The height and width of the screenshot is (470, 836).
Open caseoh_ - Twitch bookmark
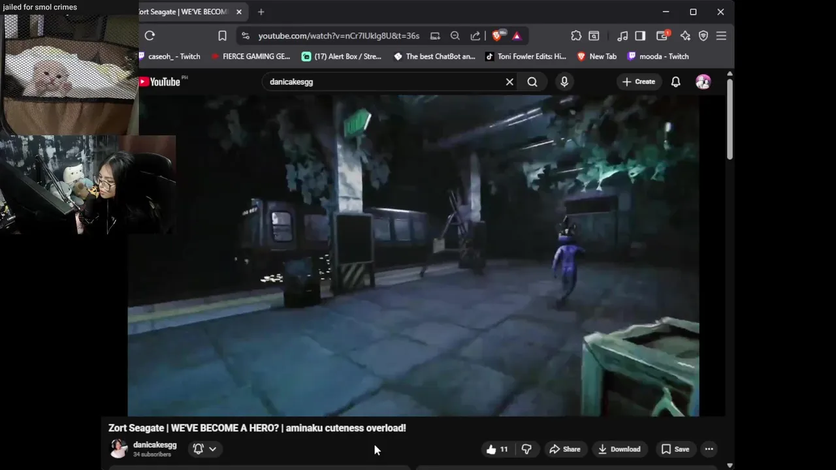(x=170, y=57)
